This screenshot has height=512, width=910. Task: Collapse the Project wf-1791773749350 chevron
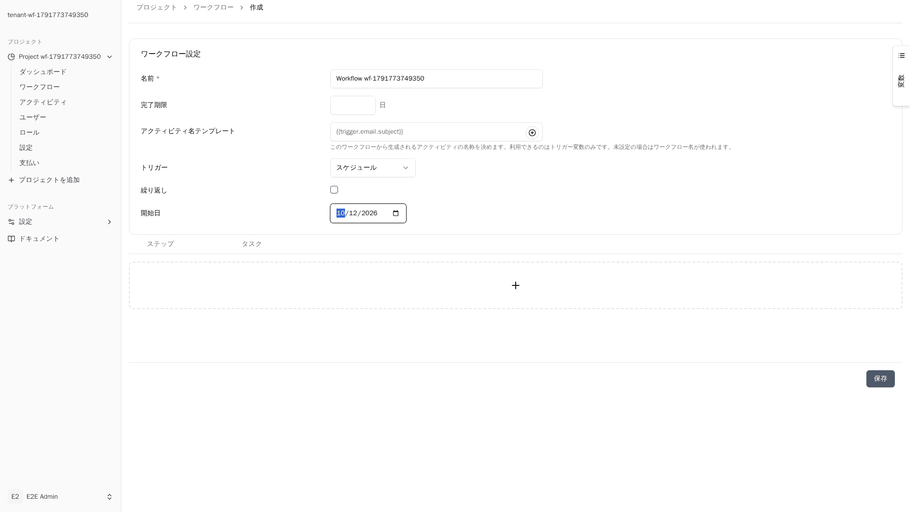109,57
